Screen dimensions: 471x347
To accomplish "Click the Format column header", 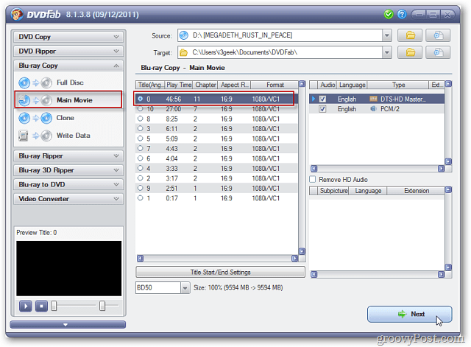I will [275, 85].
